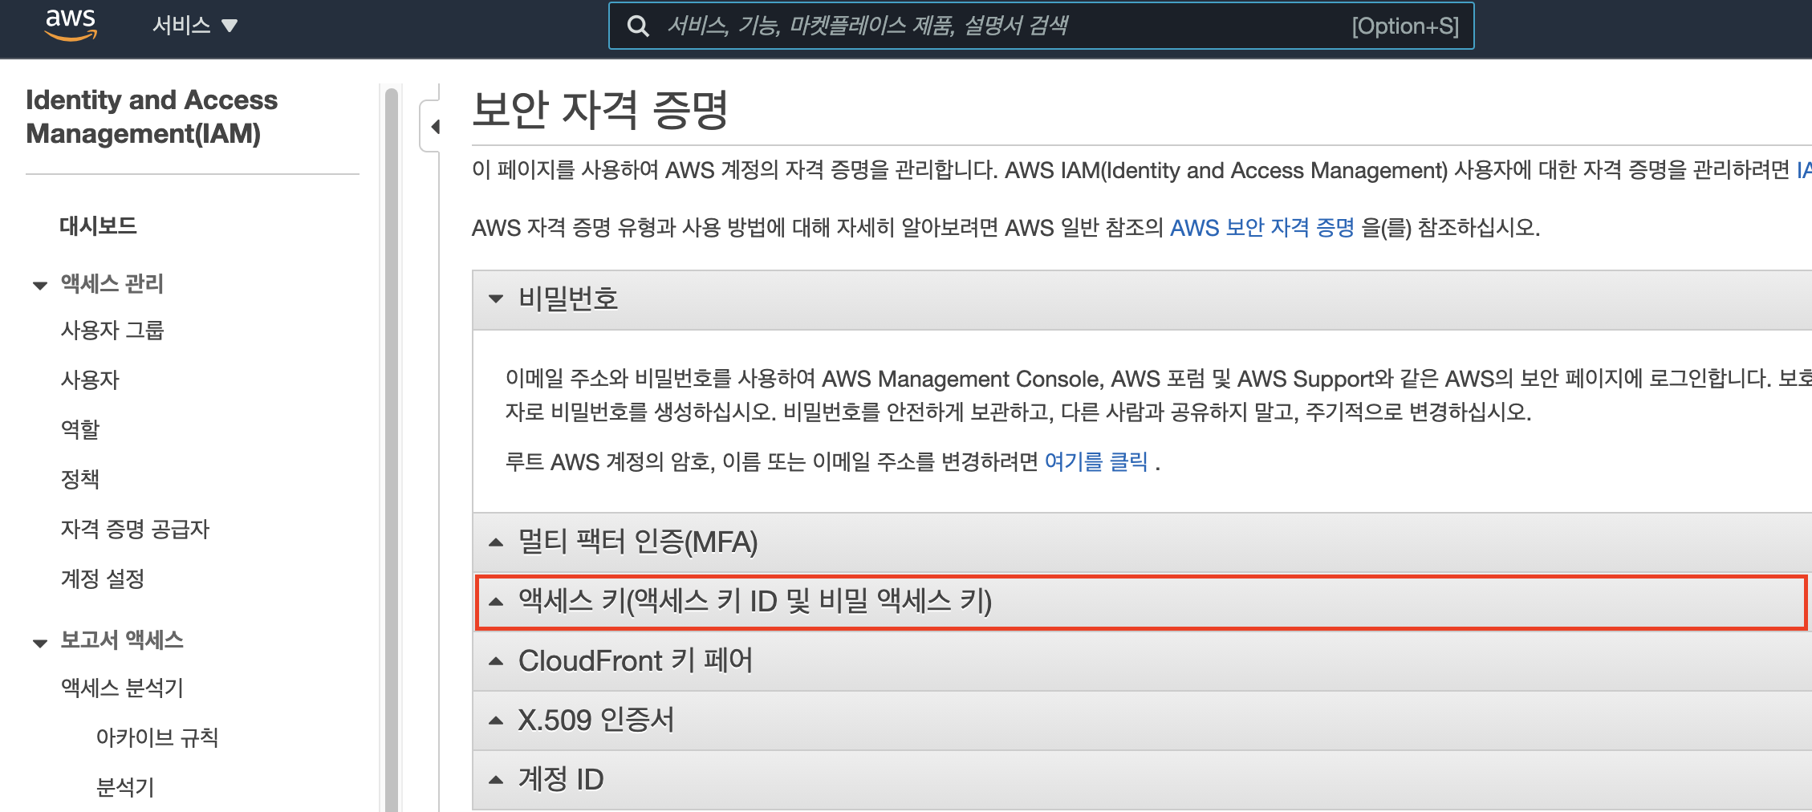Image resolution: width=1812 pixels, height=812 pixels.
Task: Expand the CloudFront 키 페어 section
Action: click(1142, 661)
